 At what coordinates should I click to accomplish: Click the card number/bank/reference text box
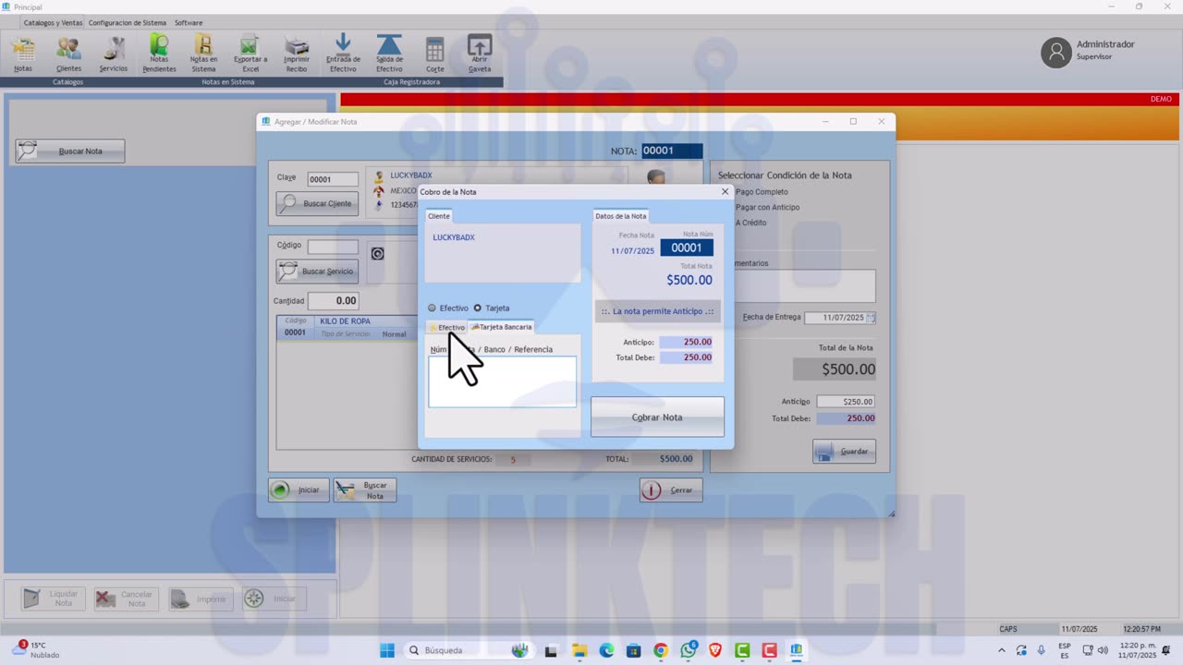[502, 381]
